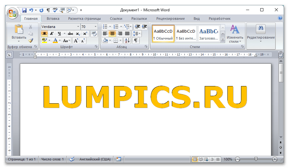
Task: Open the Office button menu
Action: click(x=13, y=13)
